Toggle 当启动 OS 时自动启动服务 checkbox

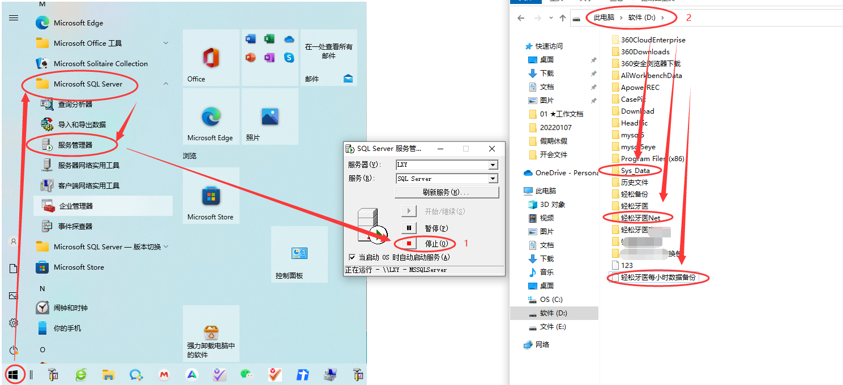(x=353, y=257)
